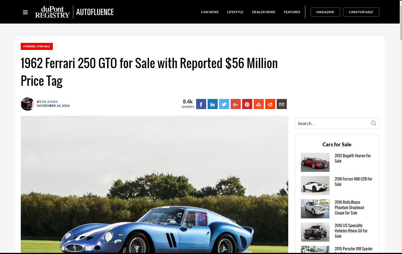Open the Car News menu
Screen dimensions: 402x254
[x=210, y=12]
